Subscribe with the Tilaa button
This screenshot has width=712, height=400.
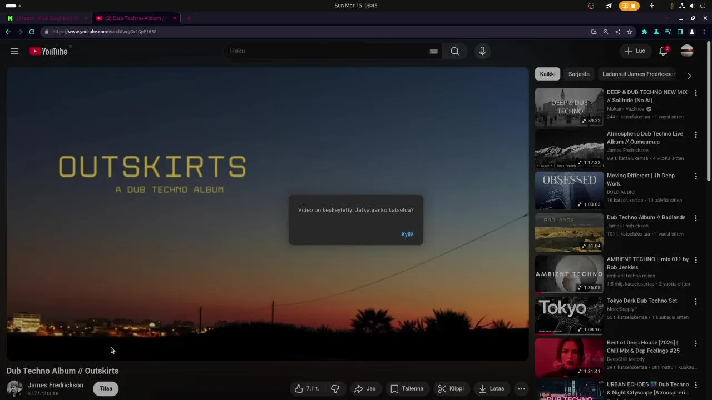click(x=106, y=389)
